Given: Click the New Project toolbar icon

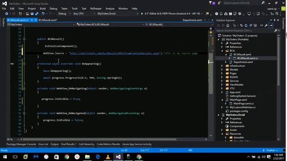Looking at the screenshot, I should click(20, 14).
